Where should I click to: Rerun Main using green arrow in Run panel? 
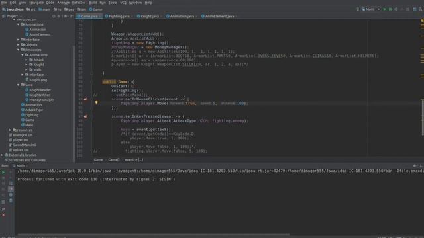click(3, 172)
